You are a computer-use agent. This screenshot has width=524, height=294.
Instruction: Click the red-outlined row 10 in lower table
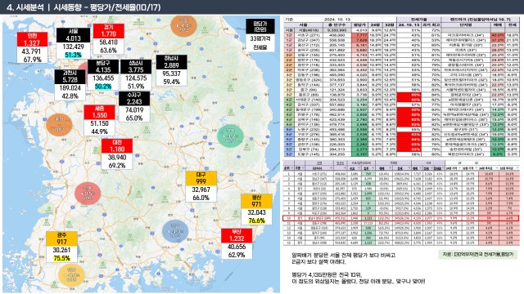tap(400, 218)
